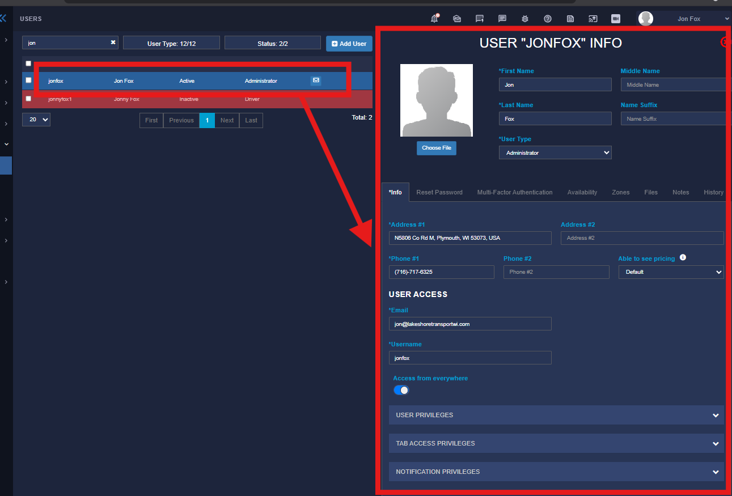Go to the Next page
732x496 pixels.
coord(227,120)
